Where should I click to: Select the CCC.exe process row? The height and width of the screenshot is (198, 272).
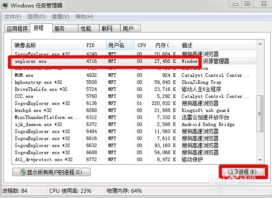pyautogui.click(x=134, y=96)
